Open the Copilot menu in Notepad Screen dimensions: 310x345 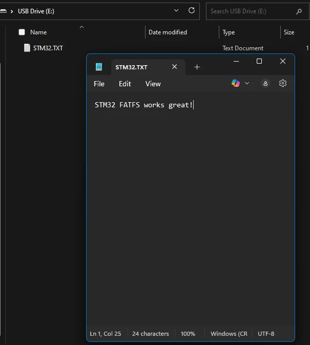[236, 83]
